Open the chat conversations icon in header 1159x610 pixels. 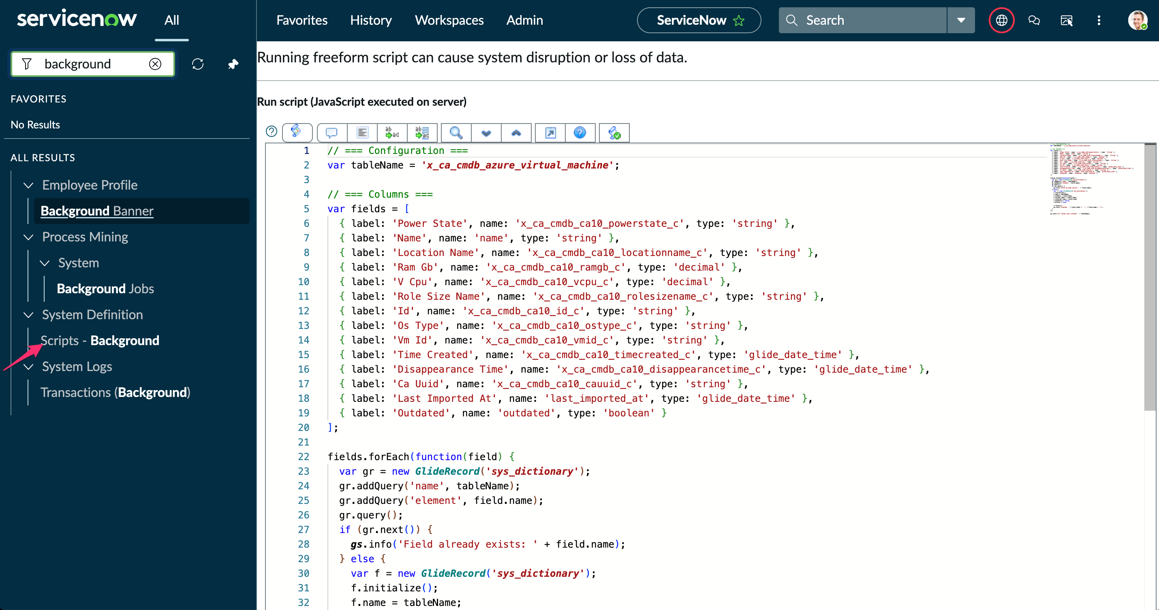pyautogui.click(x=1034, y=20)
